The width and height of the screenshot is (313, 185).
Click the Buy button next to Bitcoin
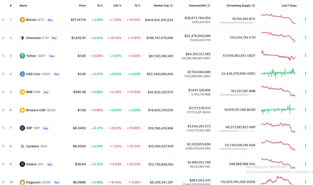tap(50, 20)
